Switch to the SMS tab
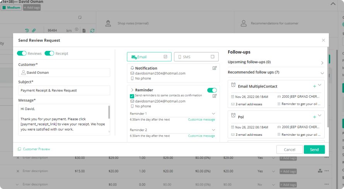The width and height of the screenshot is (344, 189). (196, 57)
